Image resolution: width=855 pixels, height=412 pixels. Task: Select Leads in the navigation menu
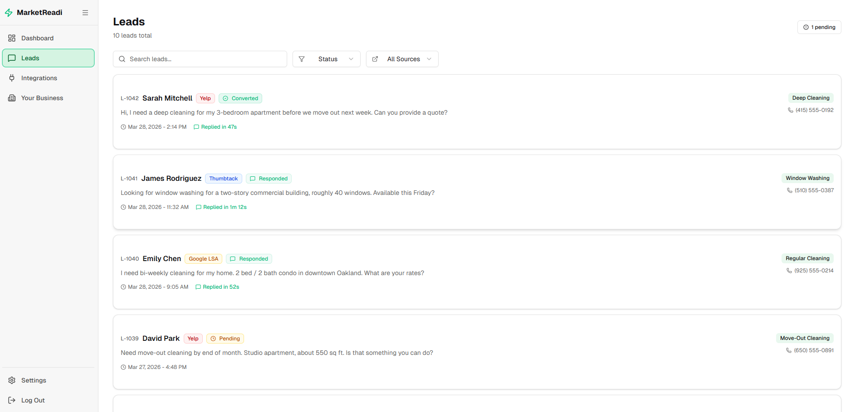click(x=30, y=58)
